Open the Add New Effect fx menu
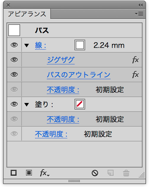The width and height of the screenshot is (149, 187). click(x=45, y=173)
